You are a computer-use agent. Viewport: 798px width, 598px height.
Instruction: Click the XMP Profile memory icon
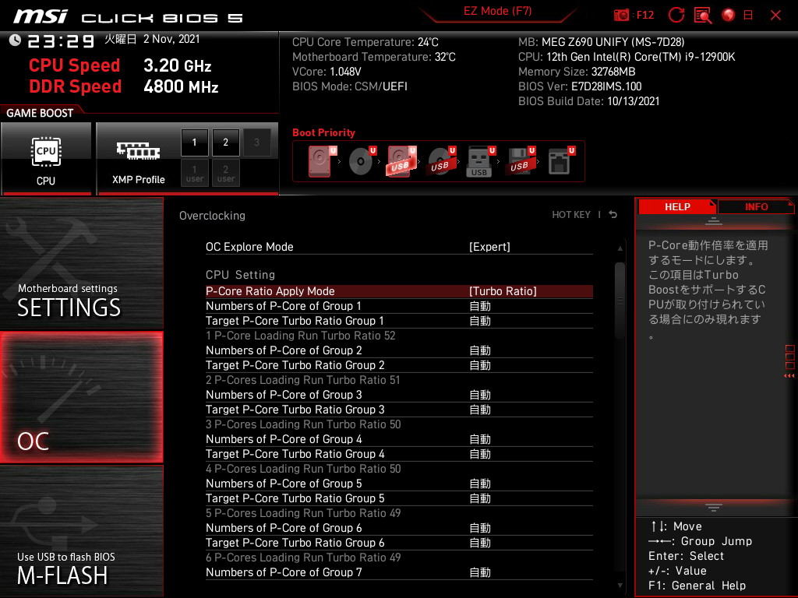click(x=139, y=151)
